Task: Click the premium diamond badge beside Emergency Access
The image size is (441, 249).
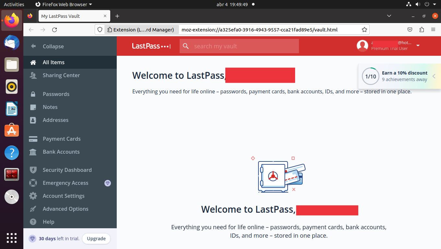Action: pos(108,183)
